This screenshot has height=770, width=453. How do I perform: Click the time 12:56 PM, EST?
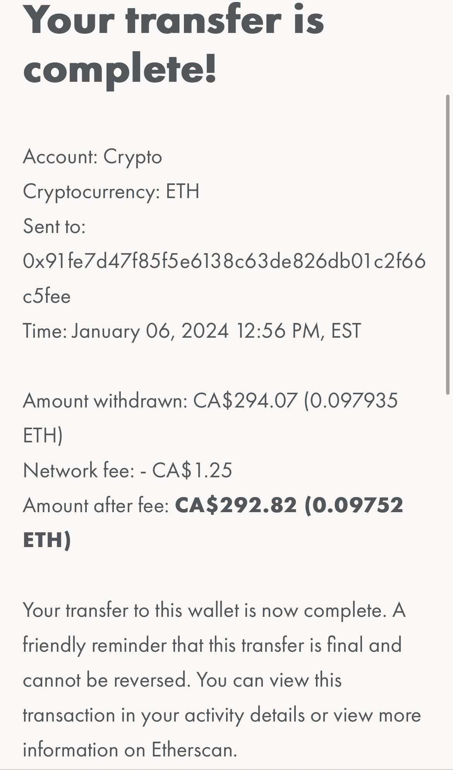click(x=298, y=331)
